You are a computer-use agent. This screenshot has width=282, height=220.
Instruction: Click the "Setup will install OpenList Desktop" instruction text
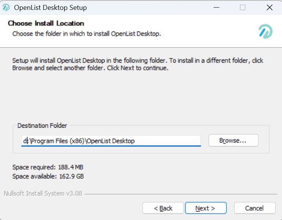coord(138,64)
